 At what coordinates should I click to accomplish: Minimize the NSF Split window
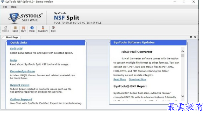pyautogui.click(x=175, y=2)
